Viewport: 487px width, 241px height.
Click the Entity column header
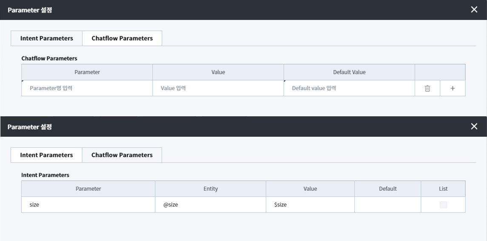[211, 189]
